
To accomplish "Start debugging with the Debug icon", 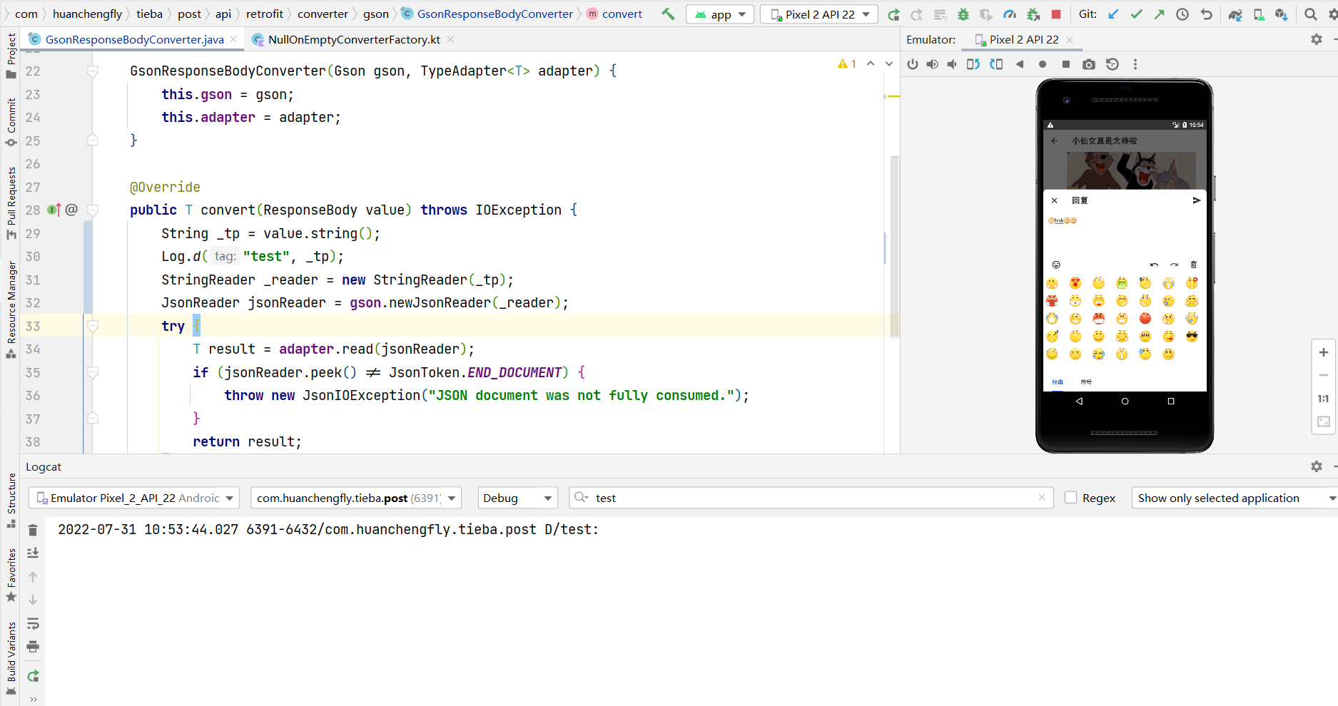I will pos(963,14).
